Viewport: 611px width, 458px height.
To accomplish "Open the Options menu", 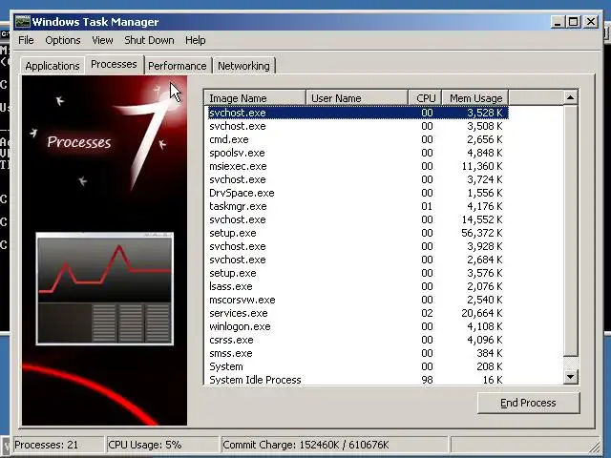I will pyautogui.click(x=63, y=40).
